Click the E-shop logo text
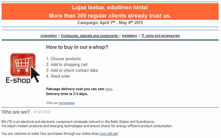221x138 pixels. [x=18, y=80]
